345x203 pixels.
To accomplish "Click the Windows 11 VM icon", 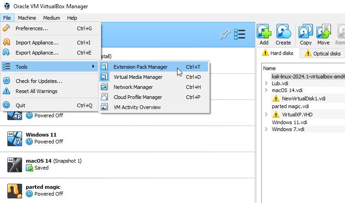I will [15, 138].
